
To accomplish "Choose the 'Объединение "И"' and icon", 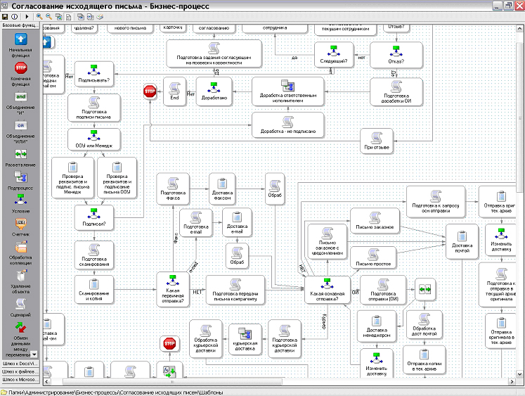I will pos(21,96).
